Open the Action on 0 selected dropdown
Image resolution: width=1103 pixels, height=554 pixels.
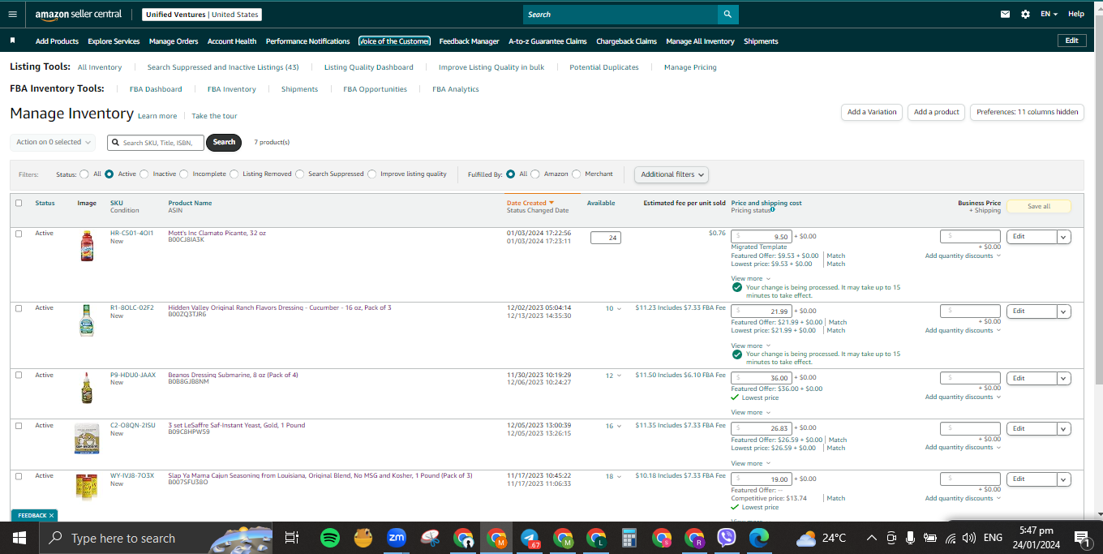point(53,142)
